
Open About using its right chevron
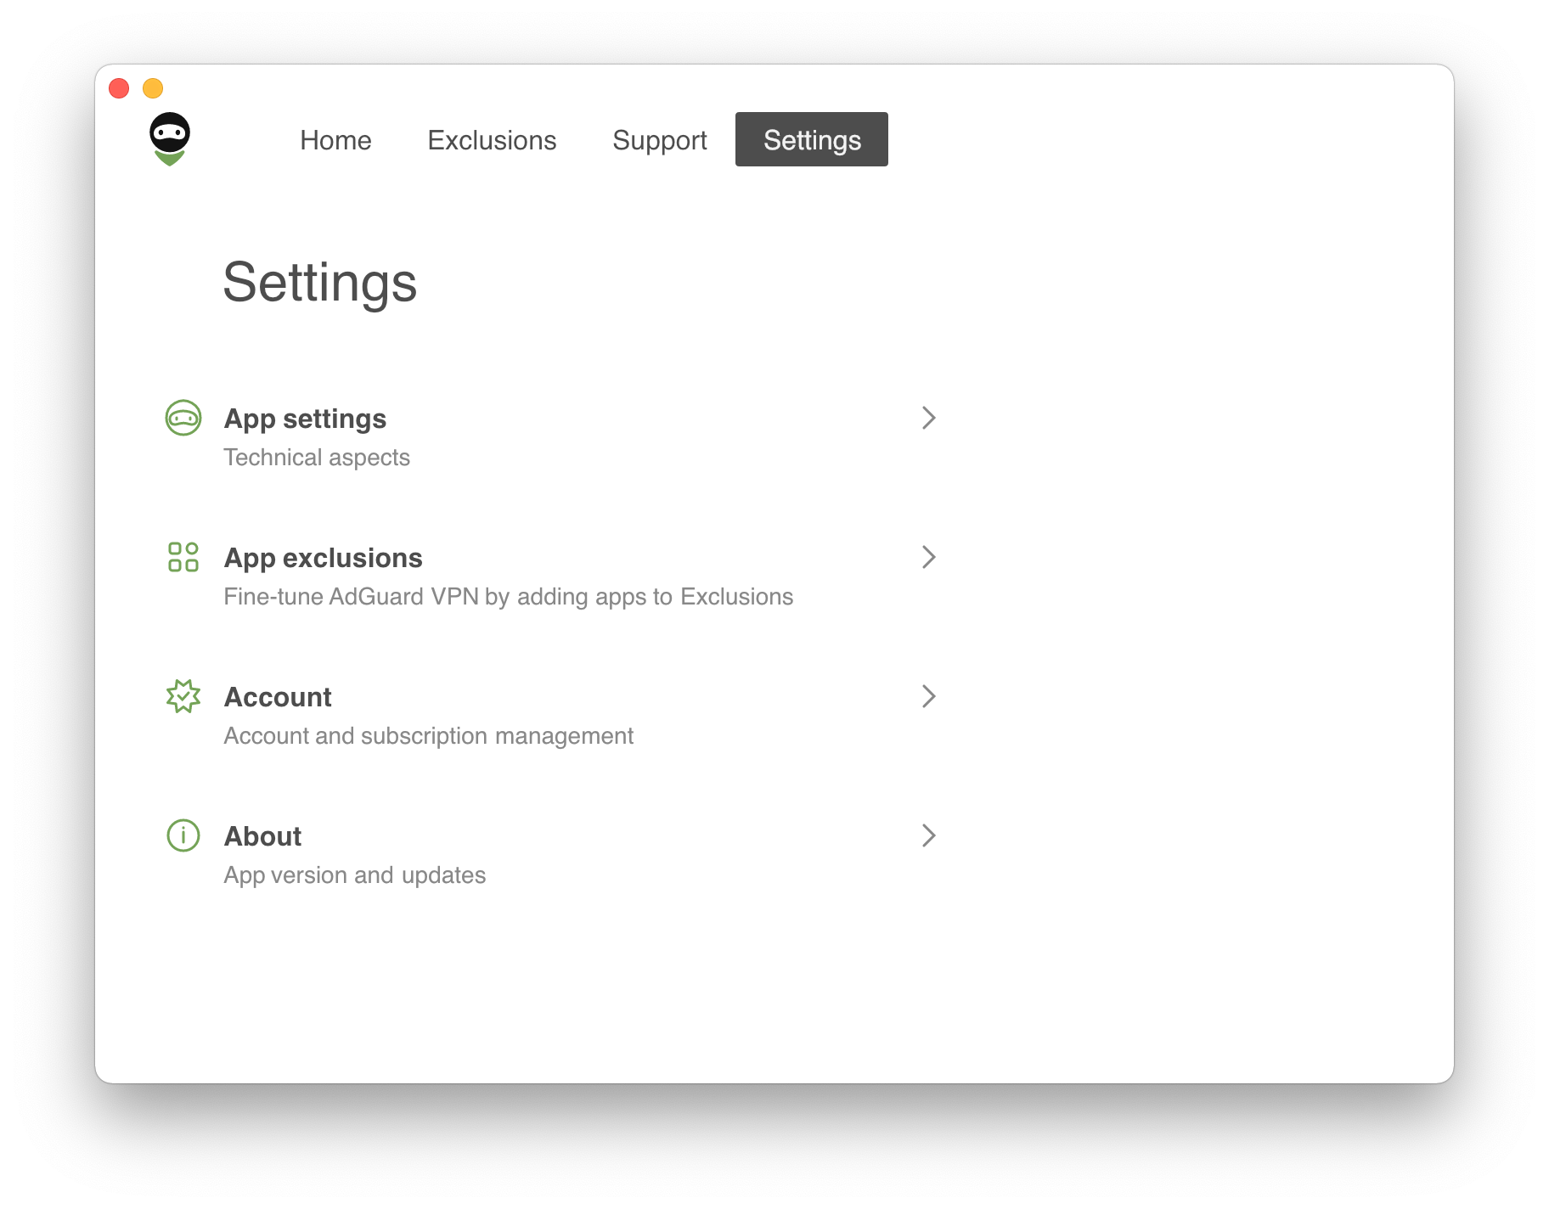tap(929, 835)
